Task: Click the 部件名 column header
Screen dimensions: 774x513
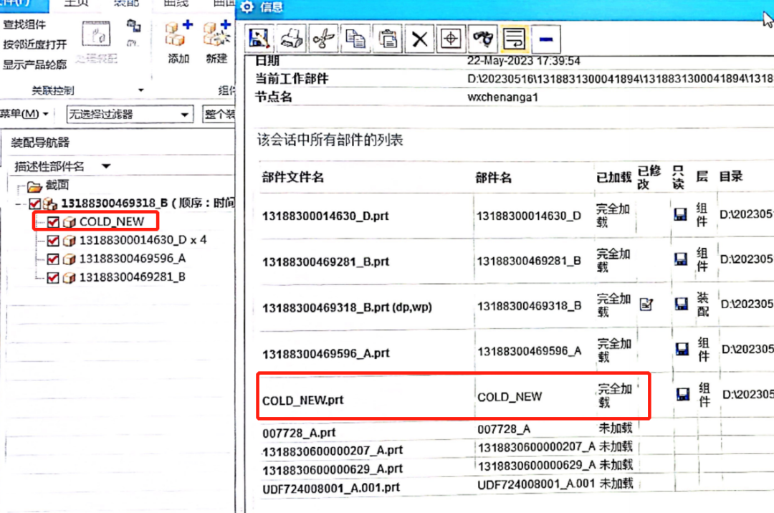Action: point(494,178)
